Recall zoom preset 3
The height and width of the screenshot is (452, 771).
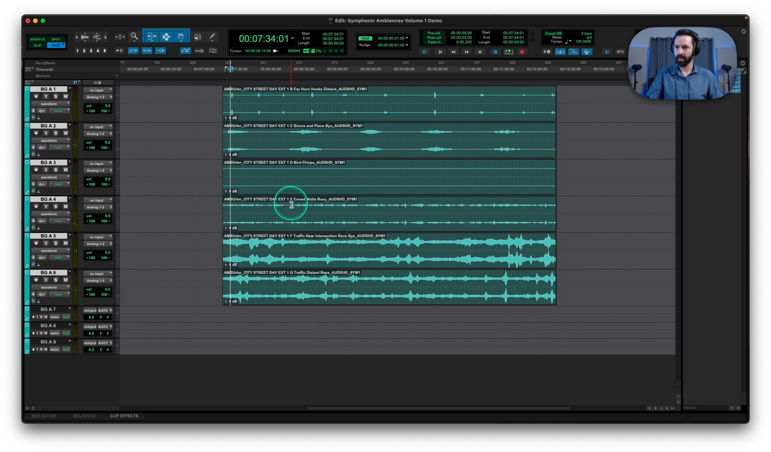point(91,51)
